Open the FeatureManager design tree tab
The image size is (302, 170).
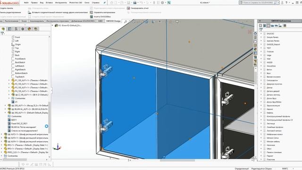tap(3, 29)
